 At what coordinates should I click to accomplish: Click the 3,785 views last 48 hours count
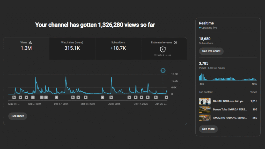(204, 63)
